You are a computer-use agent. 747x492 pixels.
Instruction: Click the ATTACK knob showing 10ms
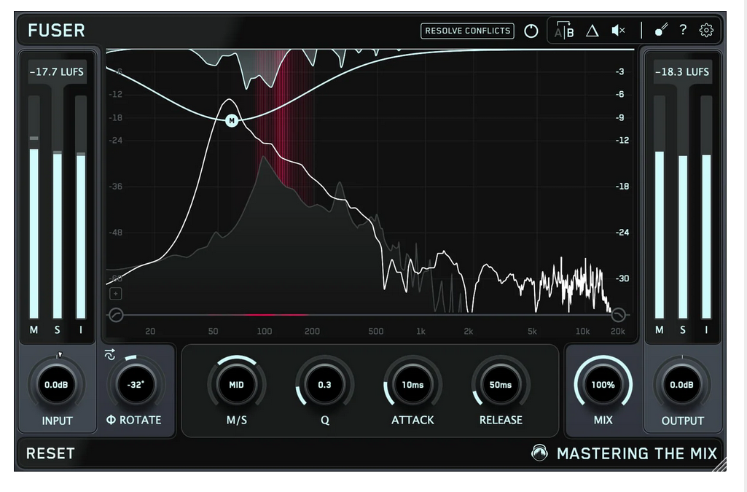pyautogui.click(x=412, y=384)
